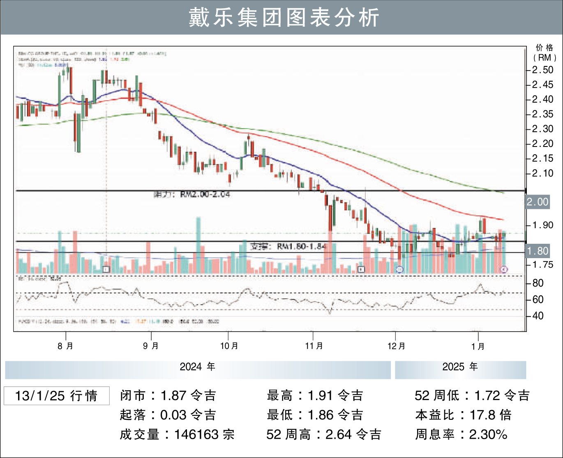Viewport: 563px width, 458px height.
Task: Click the support label RM1.80-1.84
Action: (288, 247)
